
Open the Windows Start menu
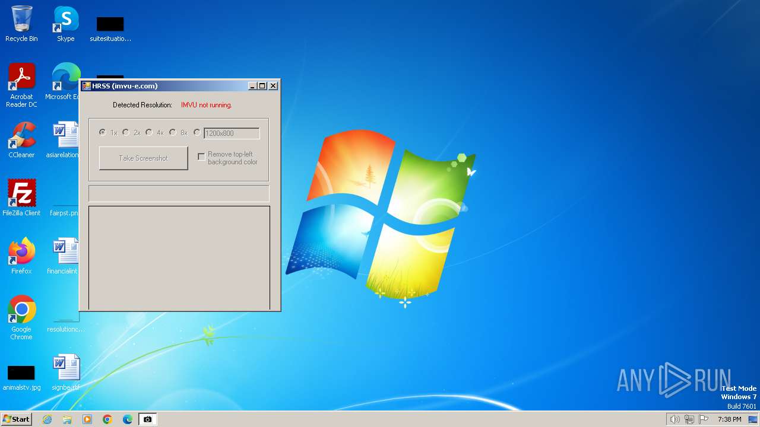pos(17,419)
